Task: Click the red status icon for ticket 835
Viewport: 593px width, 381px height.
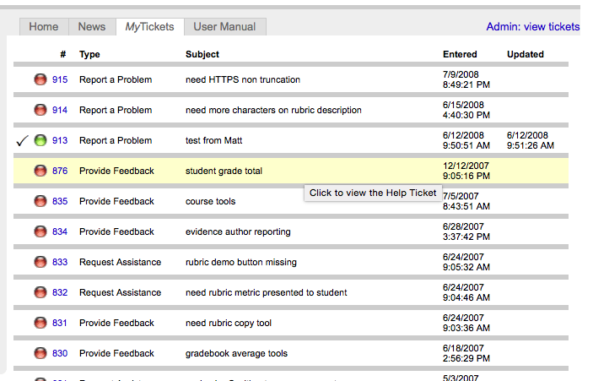Action: pyautogui.click(x=40, y=201)
